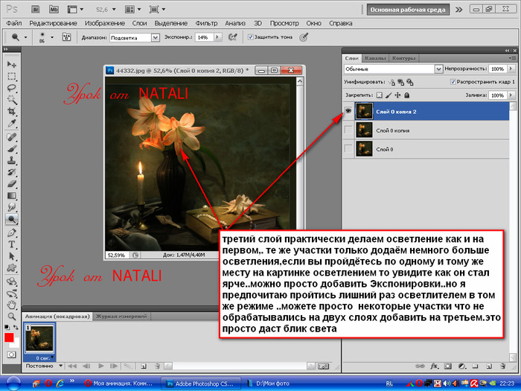Select the Rectangular Marquee tool
Viewport: 521px width, 391px height.
[12, 76]
